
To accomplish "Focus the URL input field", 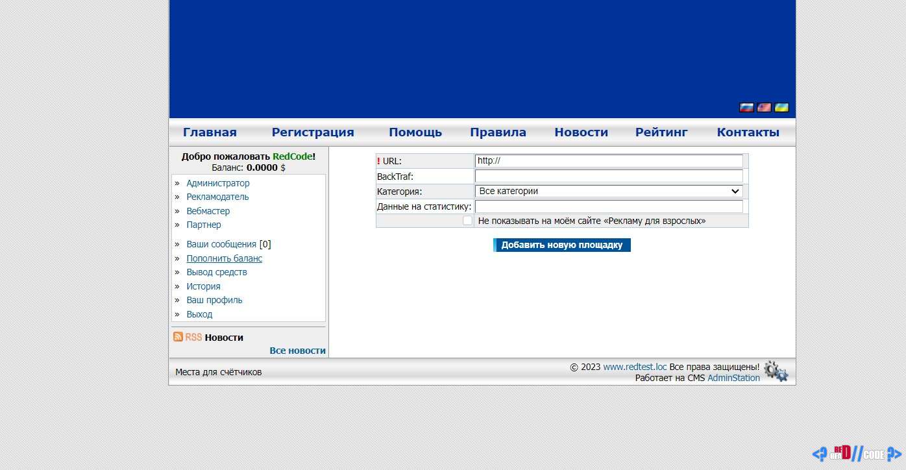I will click(x=609, y=161).
